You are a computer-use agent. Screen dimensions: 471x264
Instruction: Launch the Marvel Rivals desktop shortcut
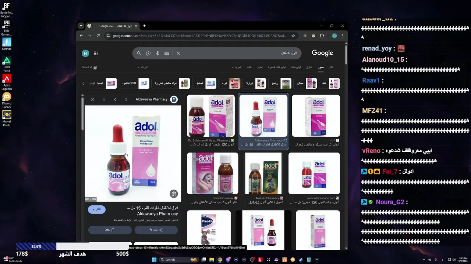[x=7, y=119]
